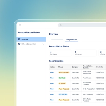The height and width of the screenshot is (106, 106).
Task: Expand the Rules & Configuration chevron
Action: 43,44
